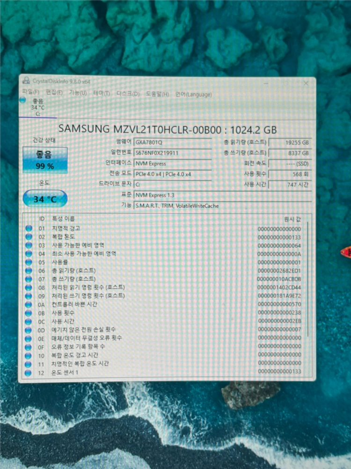Select the C: drive tab showing 34 °C
The width and height of the screenshot is (351, 469).
pos(37,107)
